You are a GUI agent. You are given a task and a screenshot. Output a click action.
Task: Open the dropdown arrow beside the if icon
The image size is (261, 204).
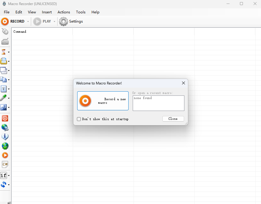[x=9, y=175]
